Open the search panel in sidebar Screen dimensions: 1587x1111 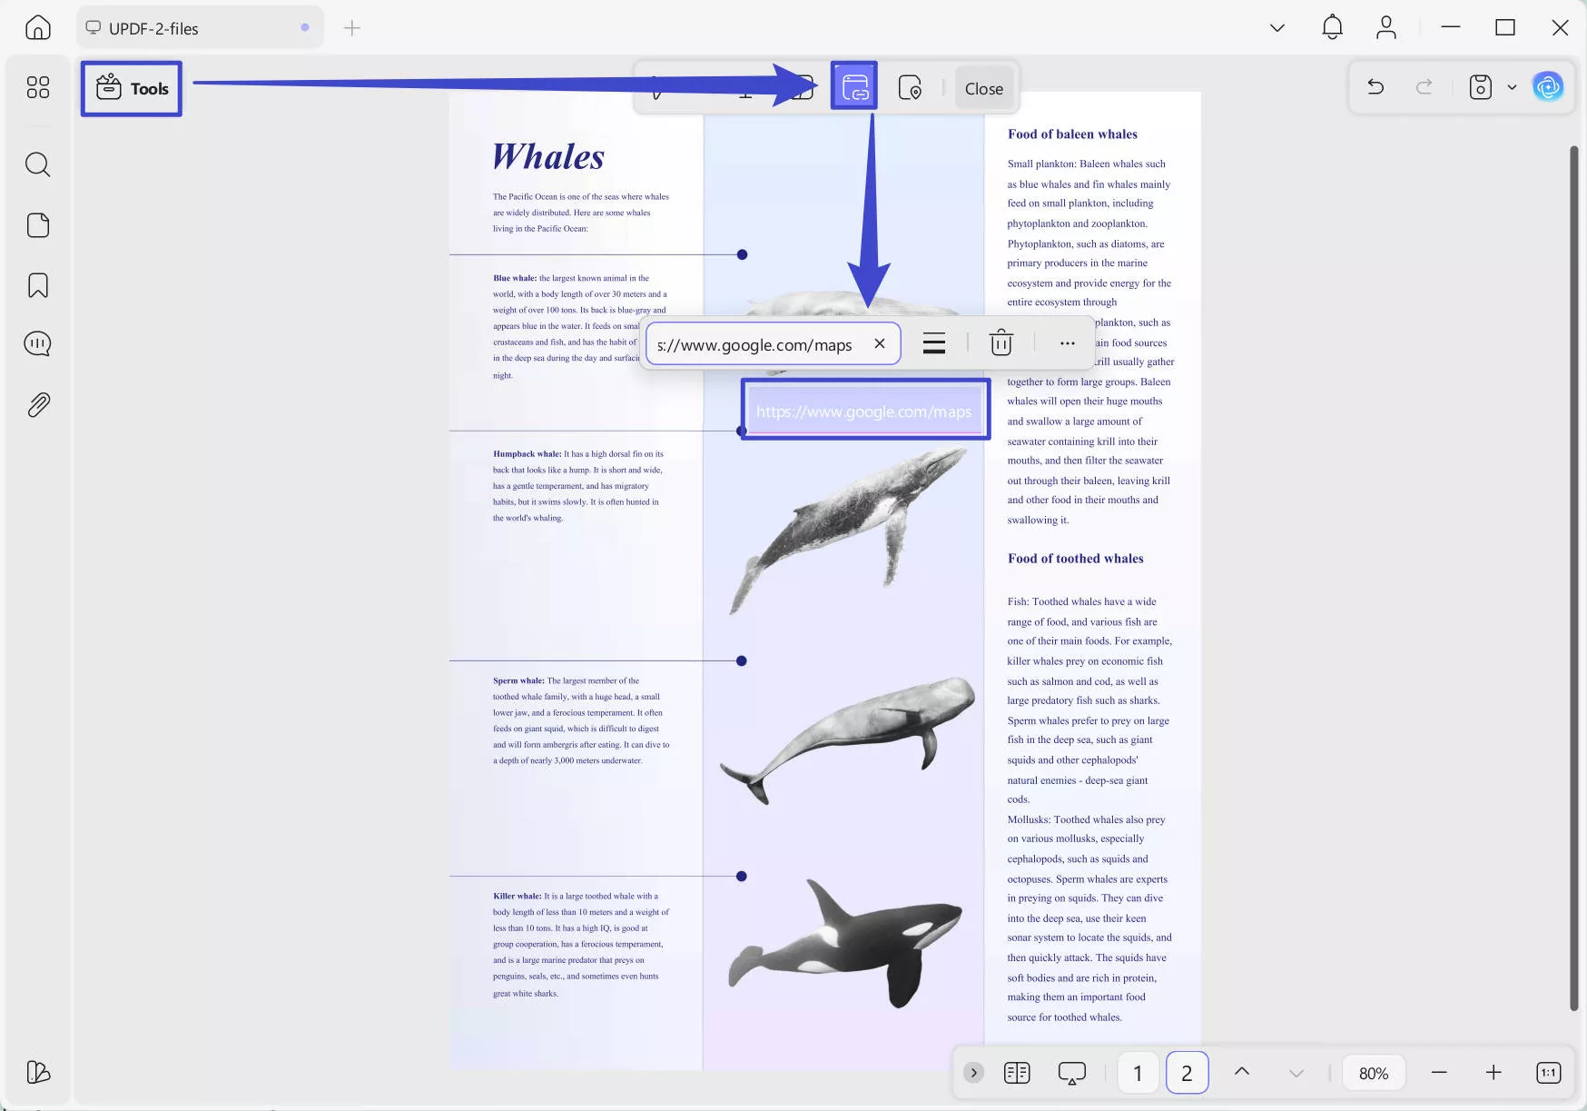point(37,164)
